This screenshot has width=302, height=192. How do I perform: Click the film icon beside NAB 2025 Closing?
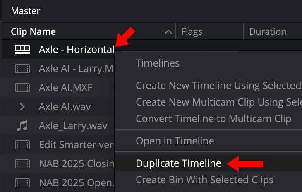tap(22, 164)
